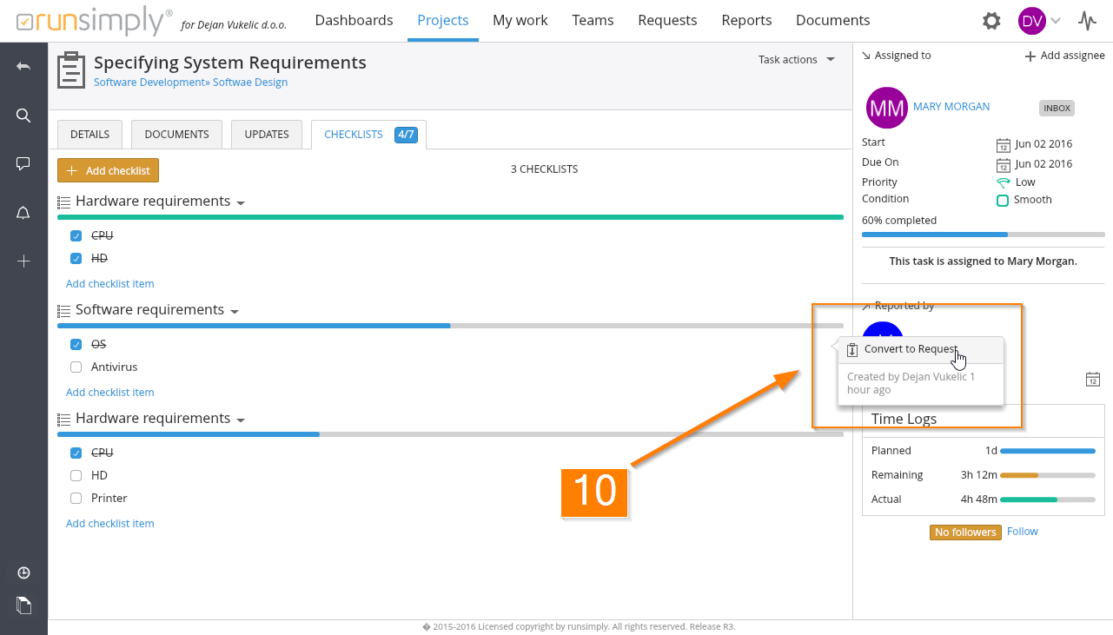Screen dimensions: 1113x635
Task: Open the clock icon in the sidebar
Action: [23, 572]
